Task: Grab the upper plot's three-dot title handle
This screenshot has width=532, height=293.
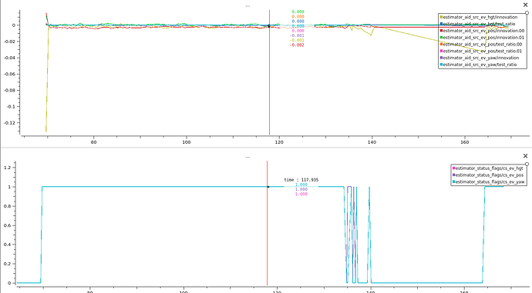Action: (247, 6)
